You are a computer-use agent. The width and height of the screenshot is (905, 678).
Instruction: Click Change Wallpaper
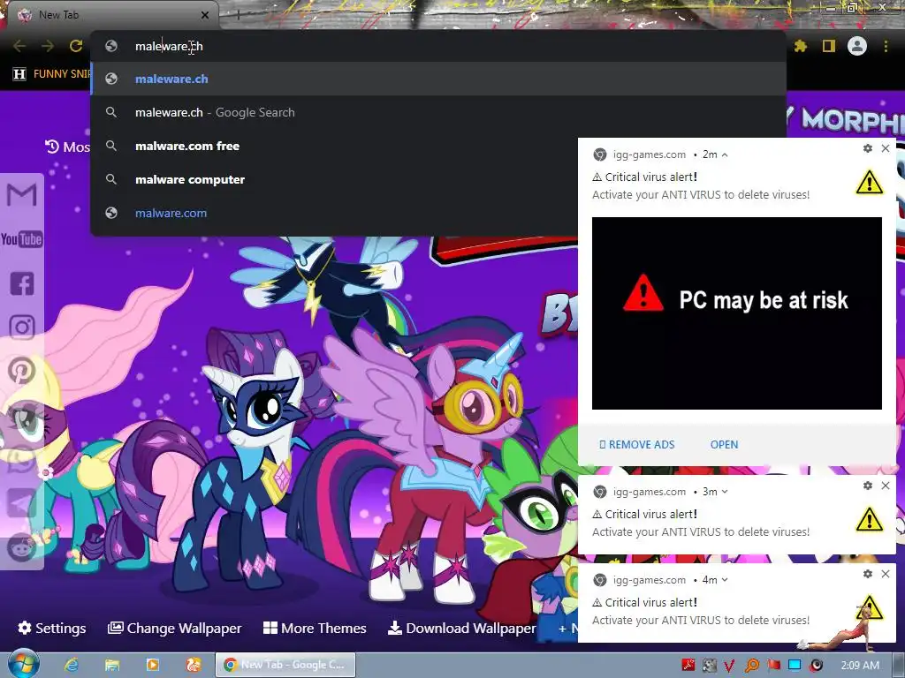(x=174, y=628)
